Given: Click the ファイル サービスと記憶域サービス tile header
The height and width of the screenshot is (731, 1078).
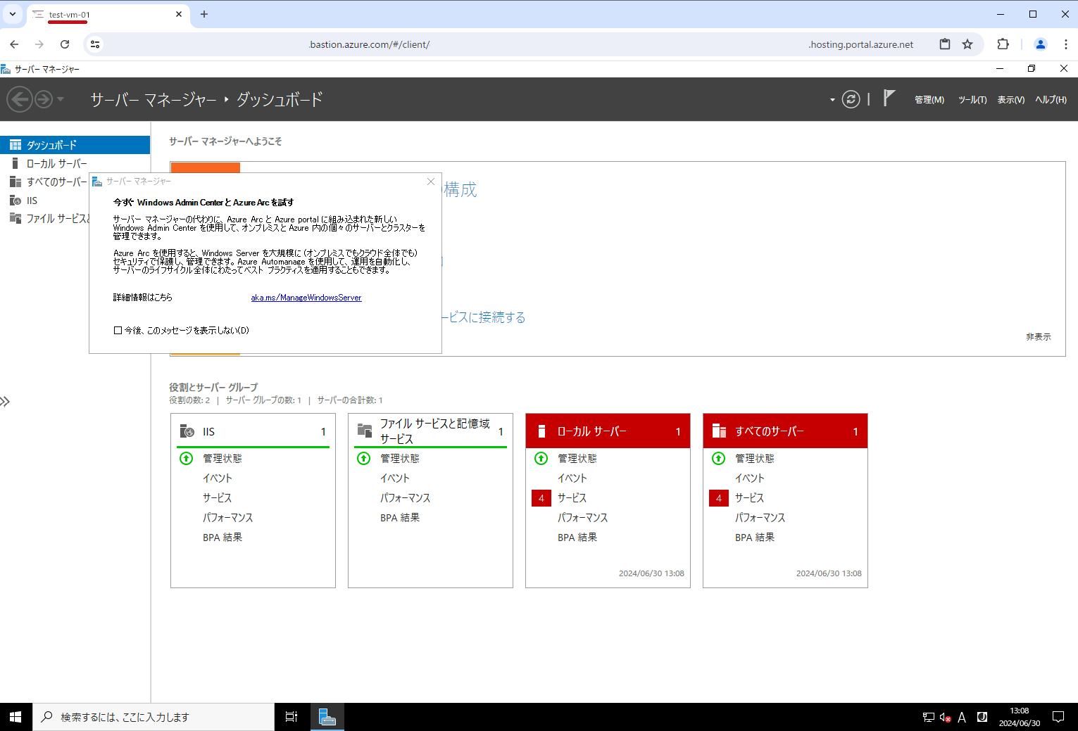Looking at the screenshot, I should [430, 431].
